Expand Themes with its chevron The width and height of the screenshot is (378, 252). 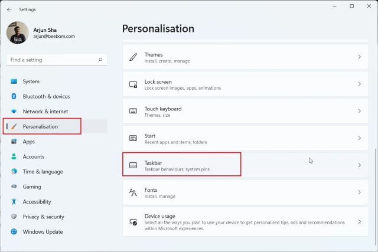pos(359,57)
